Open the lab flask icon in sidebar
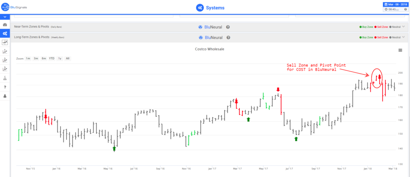The height and width of the screenshot is (177, 410). click(x=5, y=78)
